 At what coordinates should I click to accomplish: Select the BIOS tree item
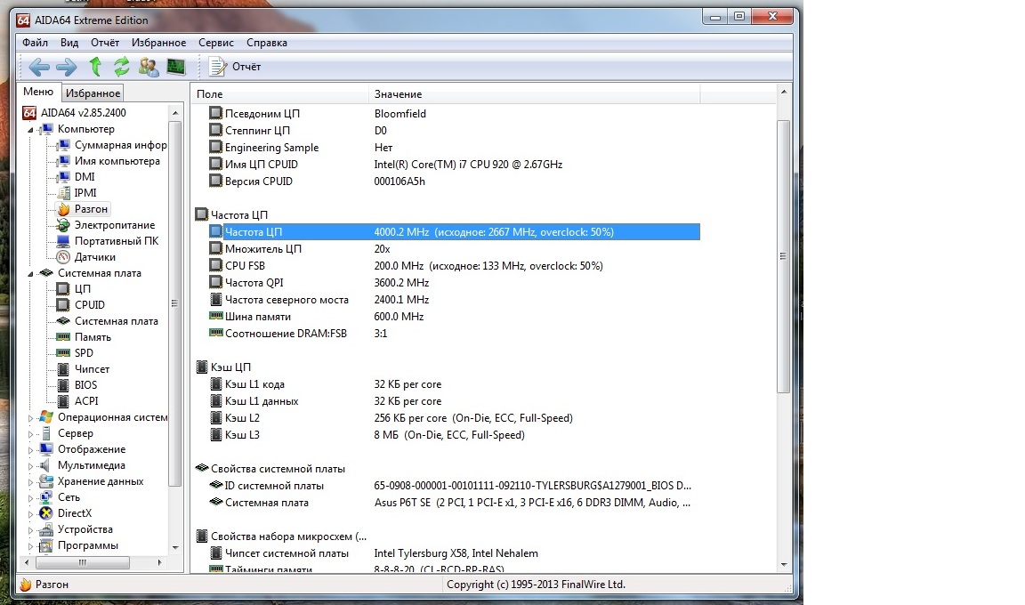(x=77, y=385)
